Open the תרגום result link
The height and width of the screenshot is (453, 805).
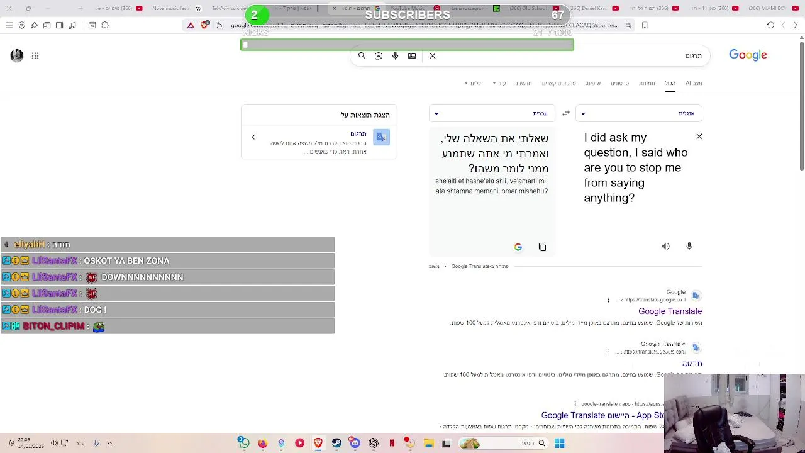click(x=692, y=364)
